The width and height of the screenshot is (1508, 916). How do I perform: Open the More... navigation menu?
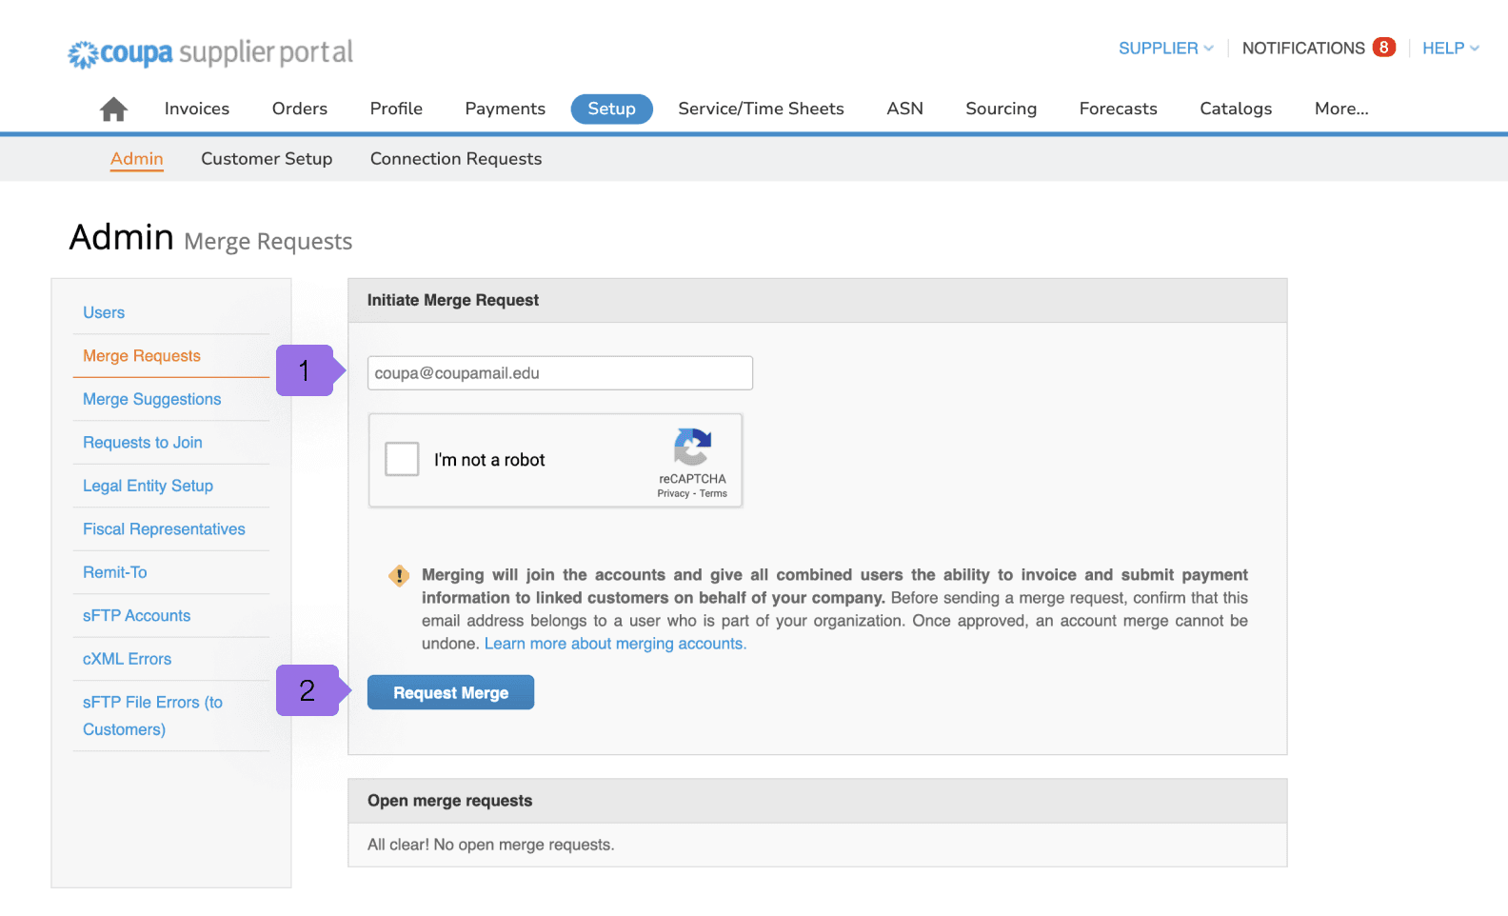(1341, 109)
